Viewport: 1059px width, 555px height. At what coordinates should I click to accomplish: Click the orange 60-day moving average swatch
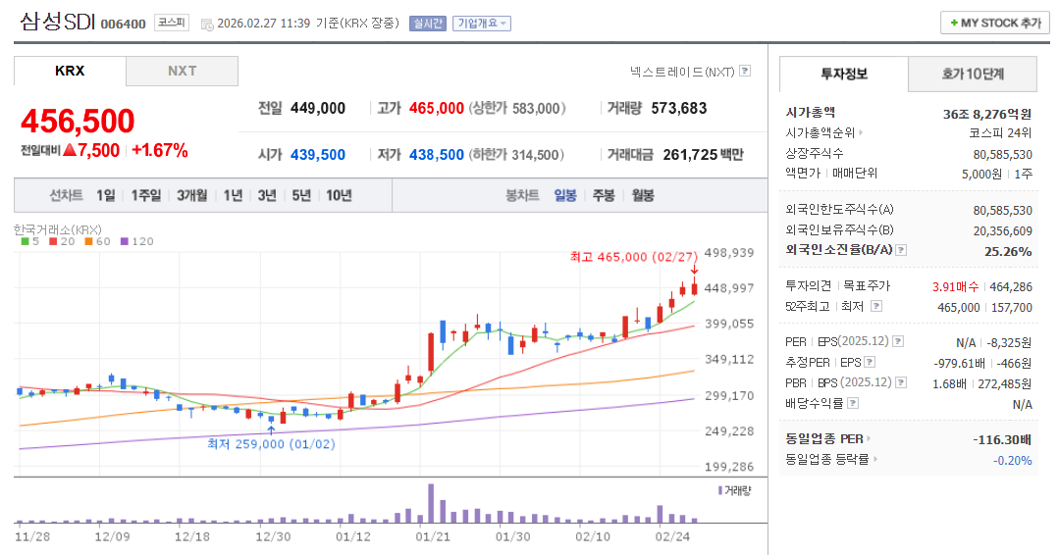(88, 241)
